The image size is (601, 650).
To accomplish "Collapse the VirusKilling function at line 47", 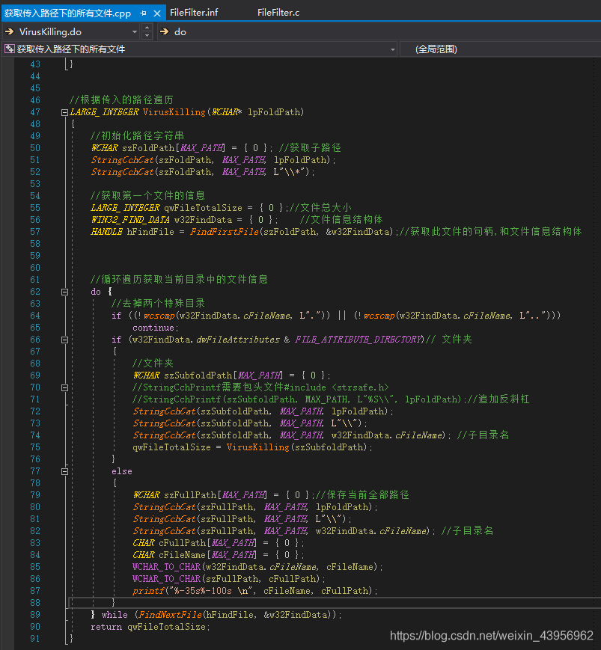I will pos(64,112).
